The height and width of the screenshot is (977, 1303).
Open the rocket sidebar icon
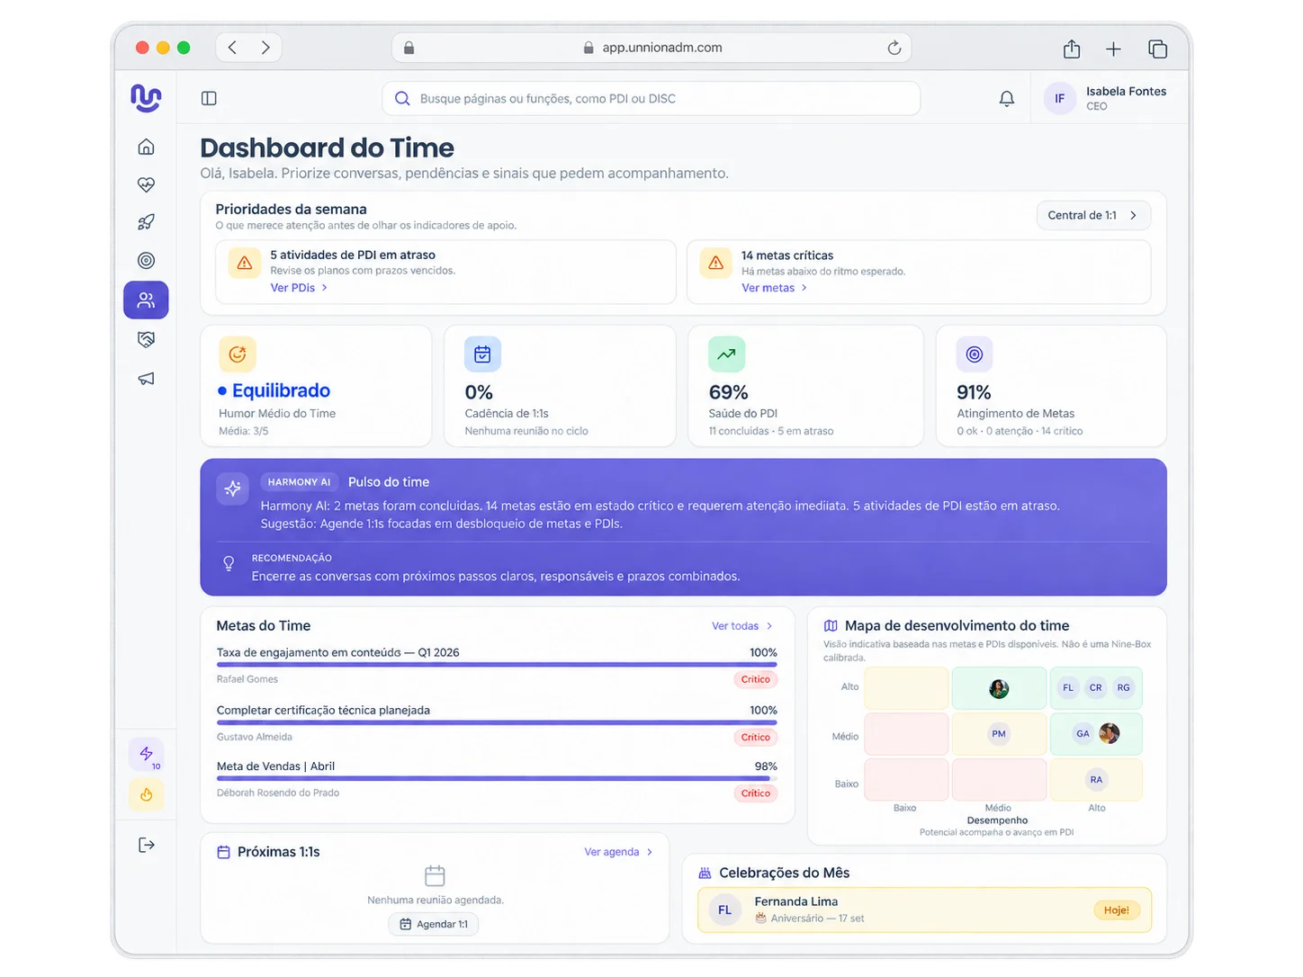click(x=146, y=222)
